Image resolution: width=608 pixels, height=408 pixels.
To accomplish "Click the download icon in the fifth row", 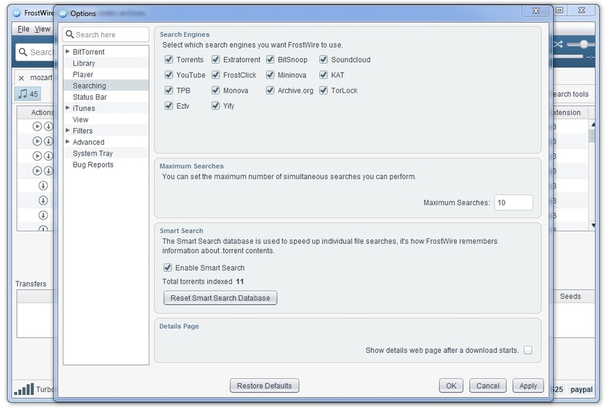I will [43, 186].
